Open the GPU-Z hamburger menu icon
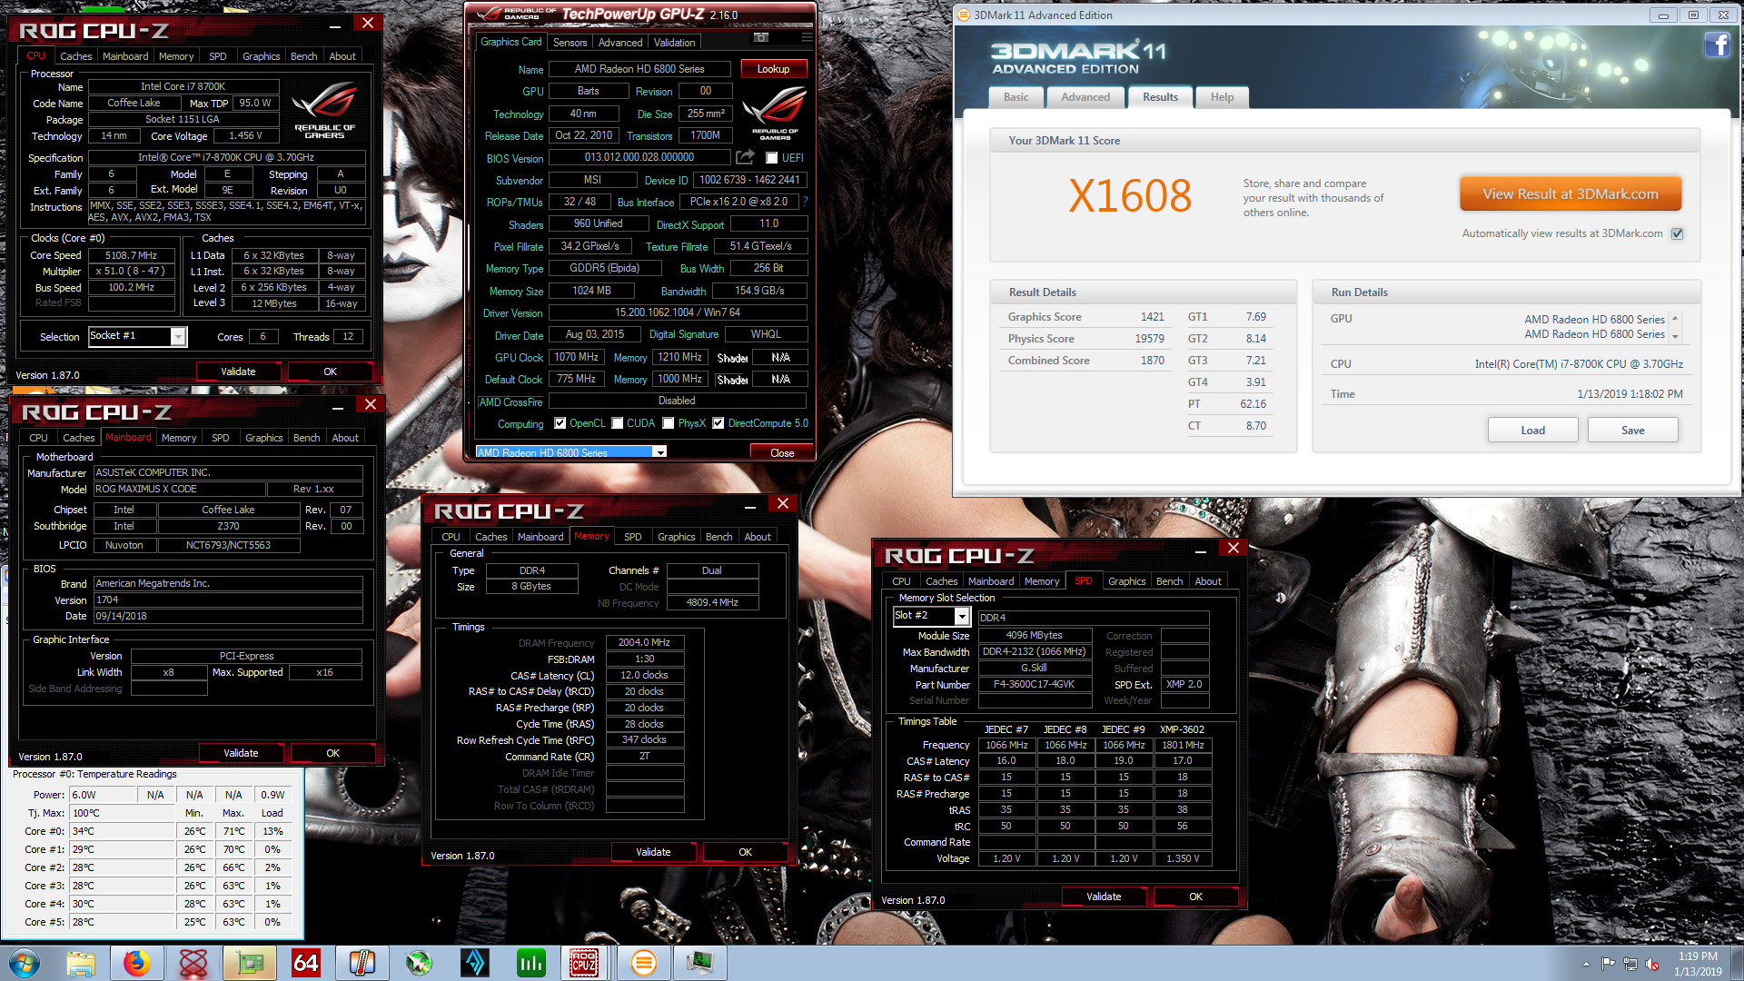The width and height of the screenshot is (1744, 981). click(x=807, y=37)
